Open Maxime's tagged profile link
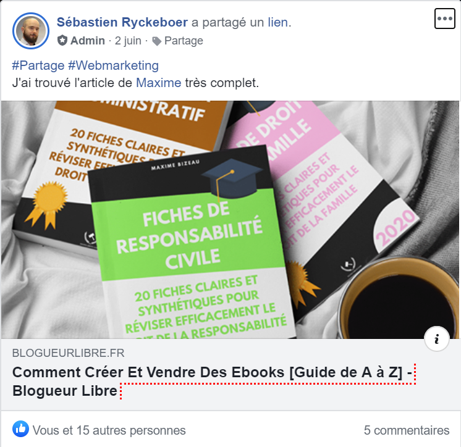 point(158,83)
